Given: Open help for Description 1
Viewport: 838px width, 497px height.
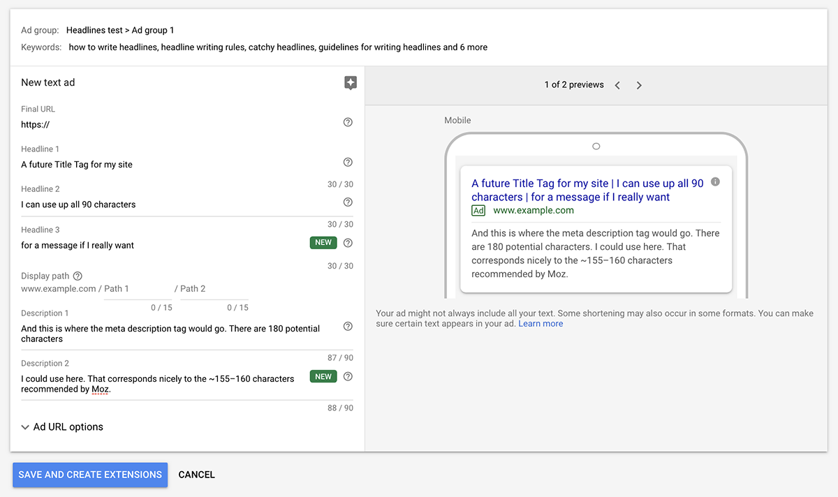Looking at the screenshot, I should tap(348, 326).
